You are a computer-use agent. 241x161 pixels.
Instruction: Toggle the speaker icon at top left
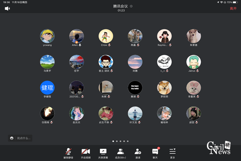coord(7,8)
